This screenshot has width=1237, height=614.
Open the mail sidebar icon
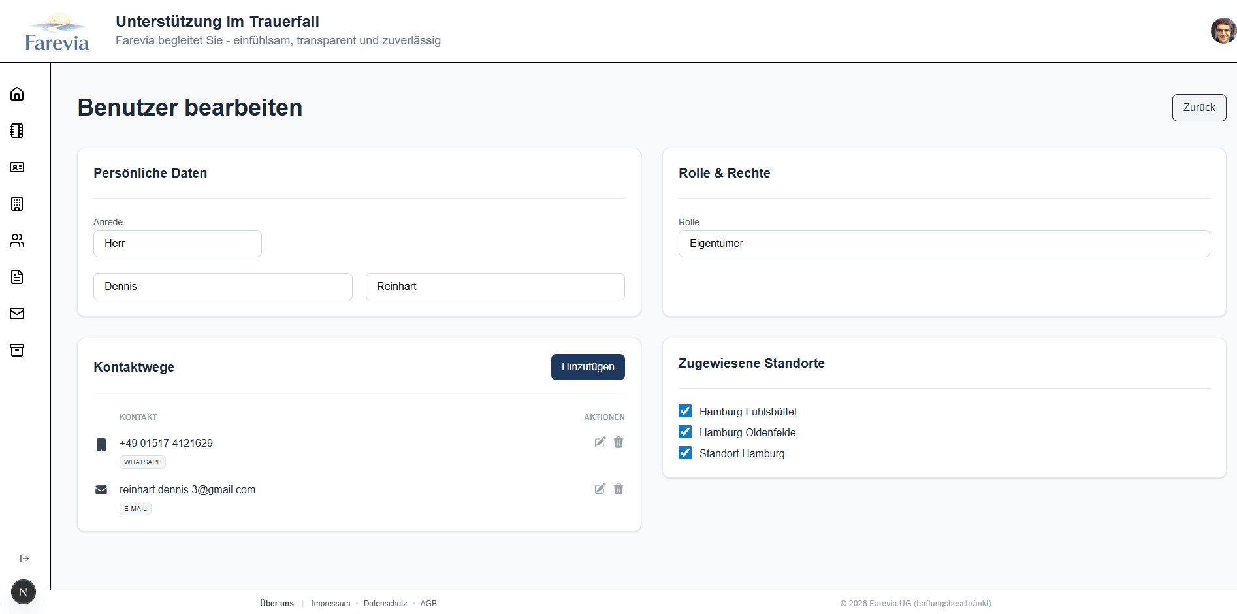[17, 314]
